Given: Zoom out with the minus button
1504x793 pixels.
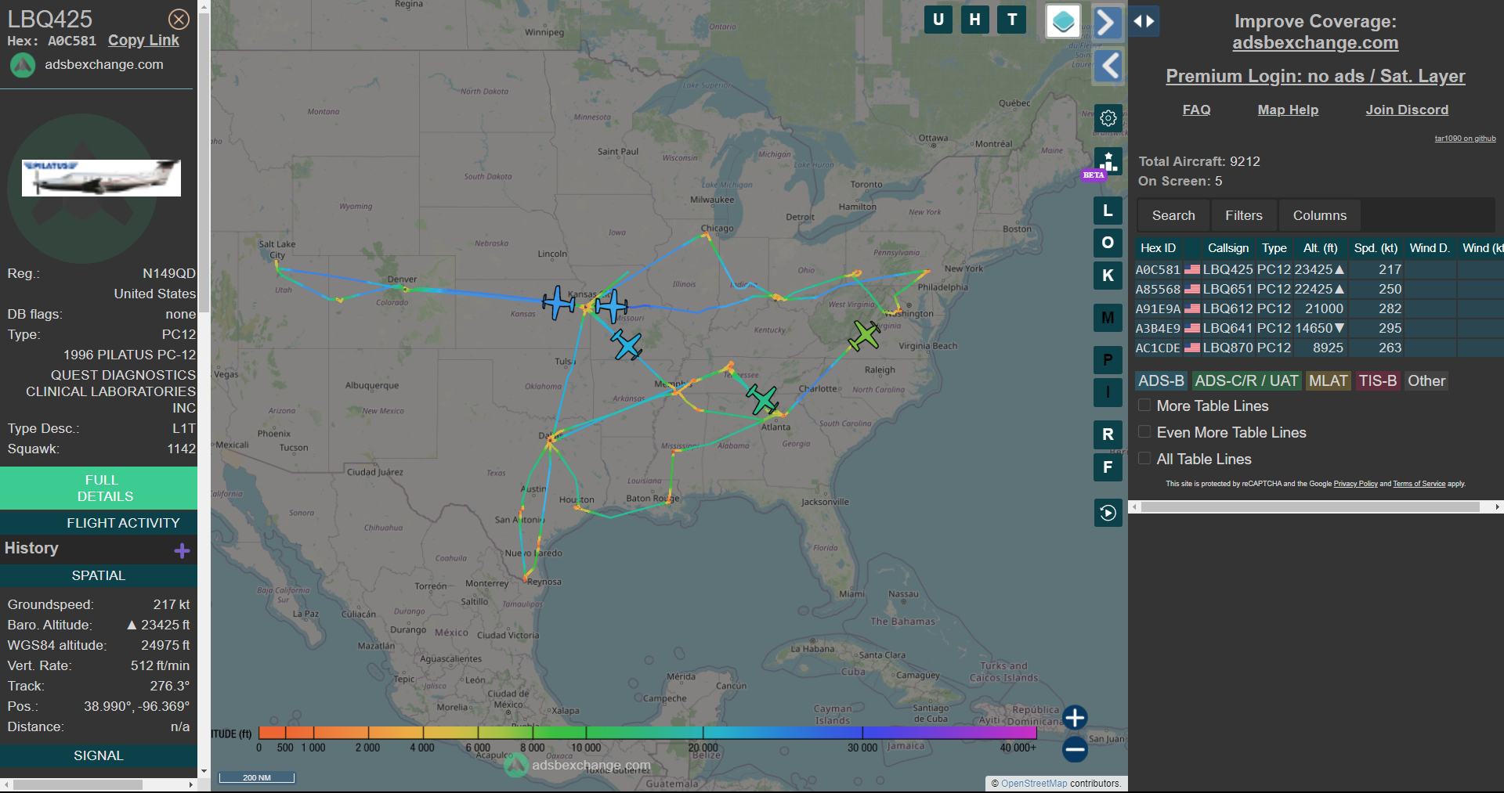Looking at the screenshot, I should 1075,750.
